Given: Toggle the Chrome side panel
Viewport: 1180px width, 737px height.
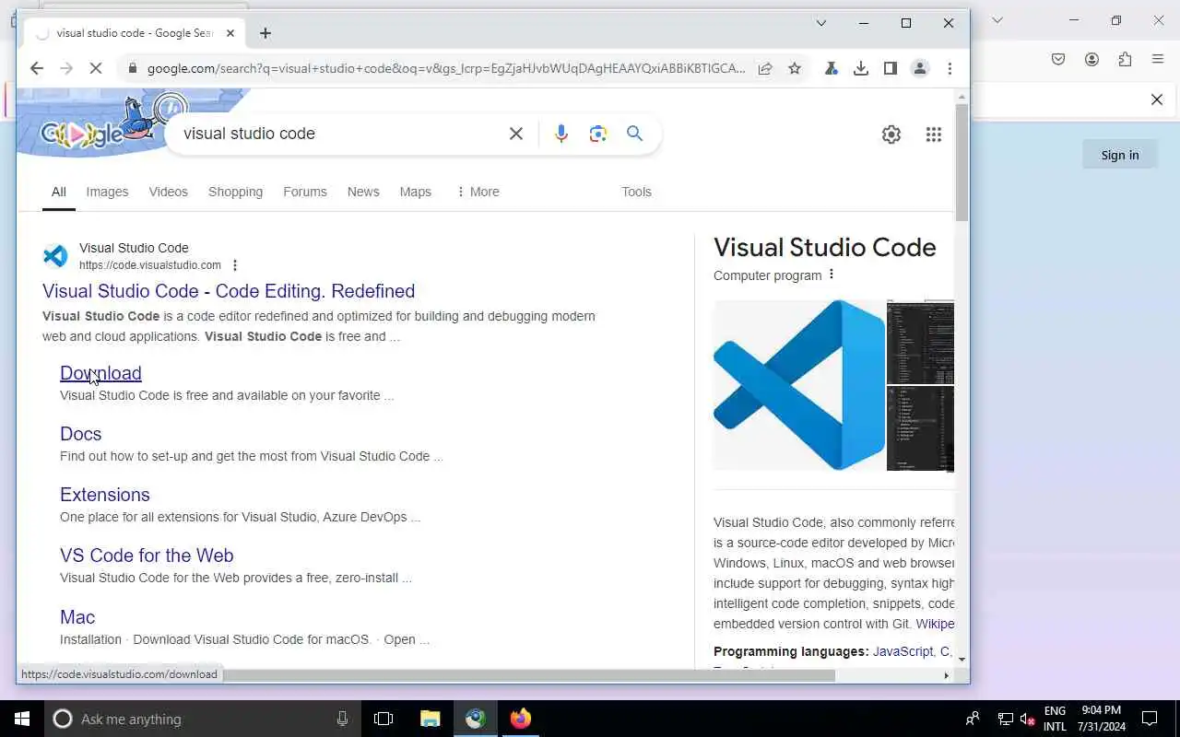Looking at the screenshot, I should [x=891, y=68].
